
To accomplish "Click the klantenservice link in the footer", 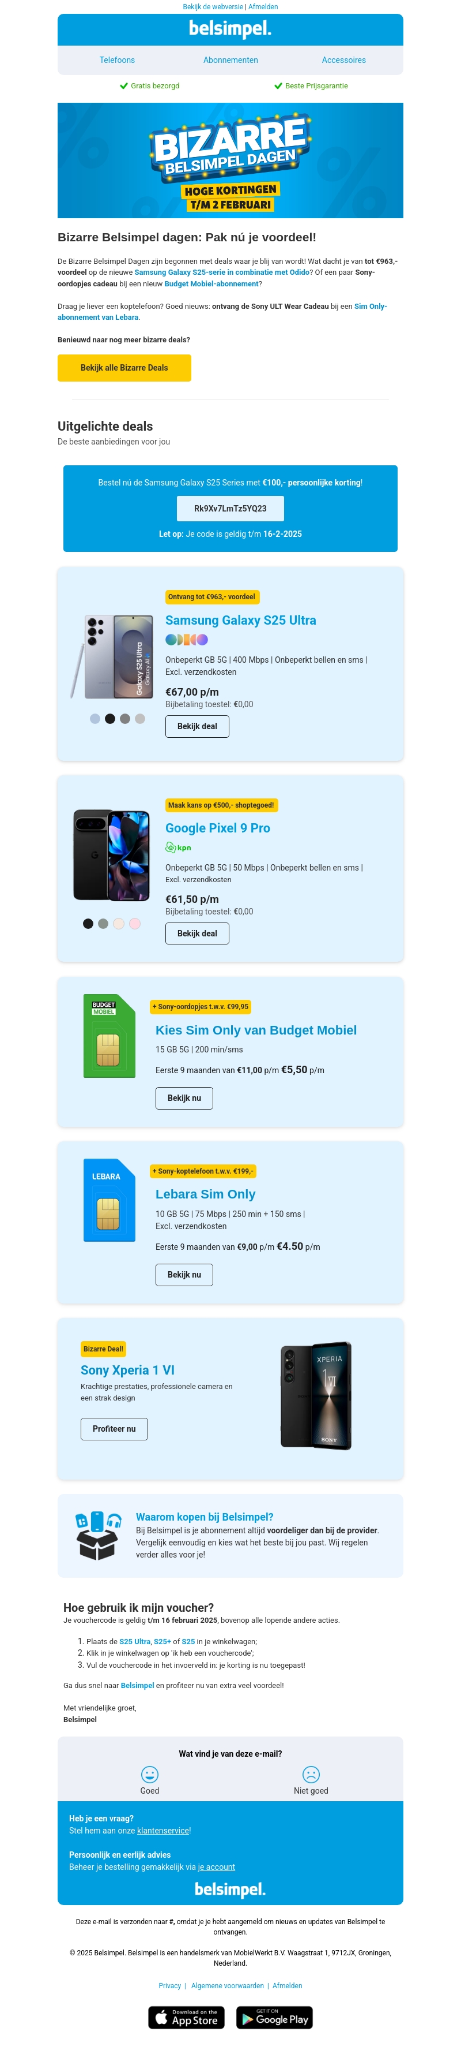I will pos(163,1831).
